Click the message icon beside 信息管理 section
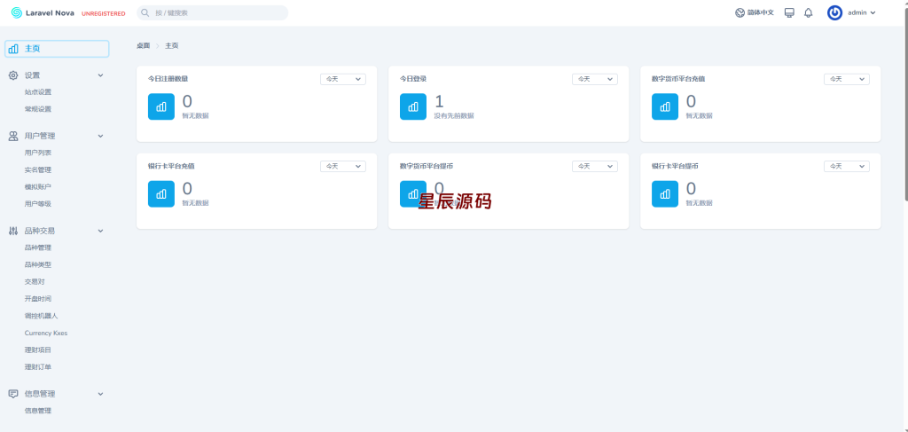Viewport: 908px width, 432px height. click(13, 394)
